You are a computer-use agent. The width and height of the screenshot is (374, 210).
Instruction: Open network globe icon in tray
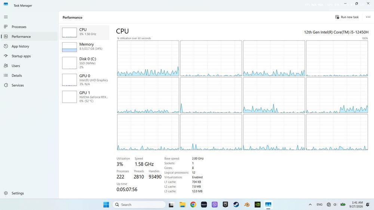(329, 204)
